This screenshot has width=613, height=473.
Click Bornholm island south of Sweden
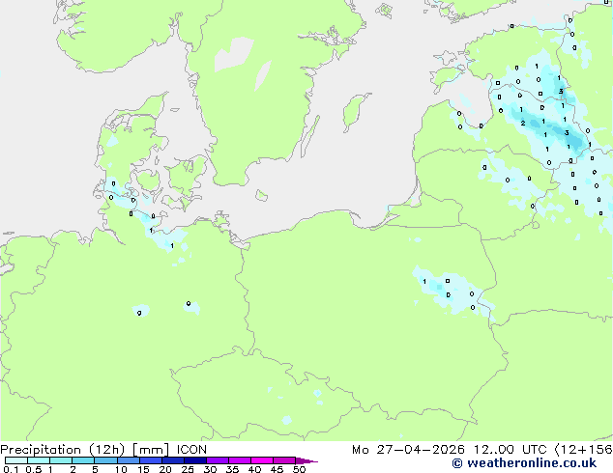[x=262, y=195]
